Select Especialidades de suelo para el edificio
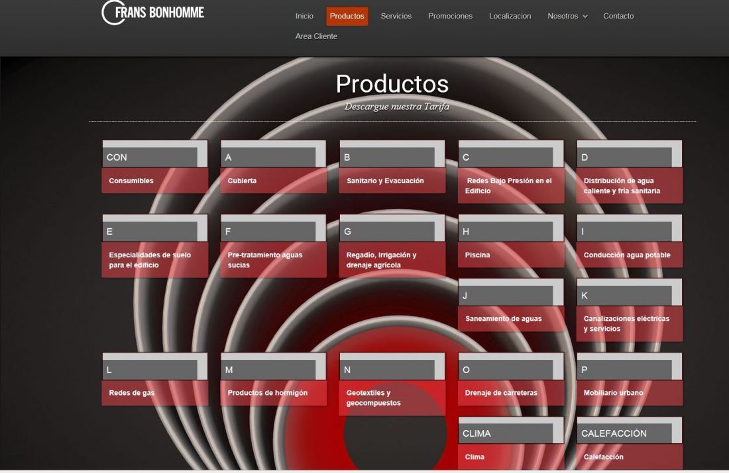Image resolution: width=729 pixels, height=473 pixels. click(x=155, y=260)
